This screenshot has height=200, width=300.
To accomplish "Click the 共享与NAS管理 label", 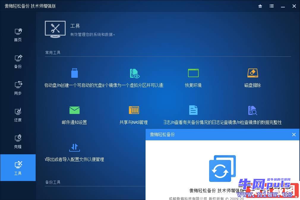I will [x=134, y=122].
